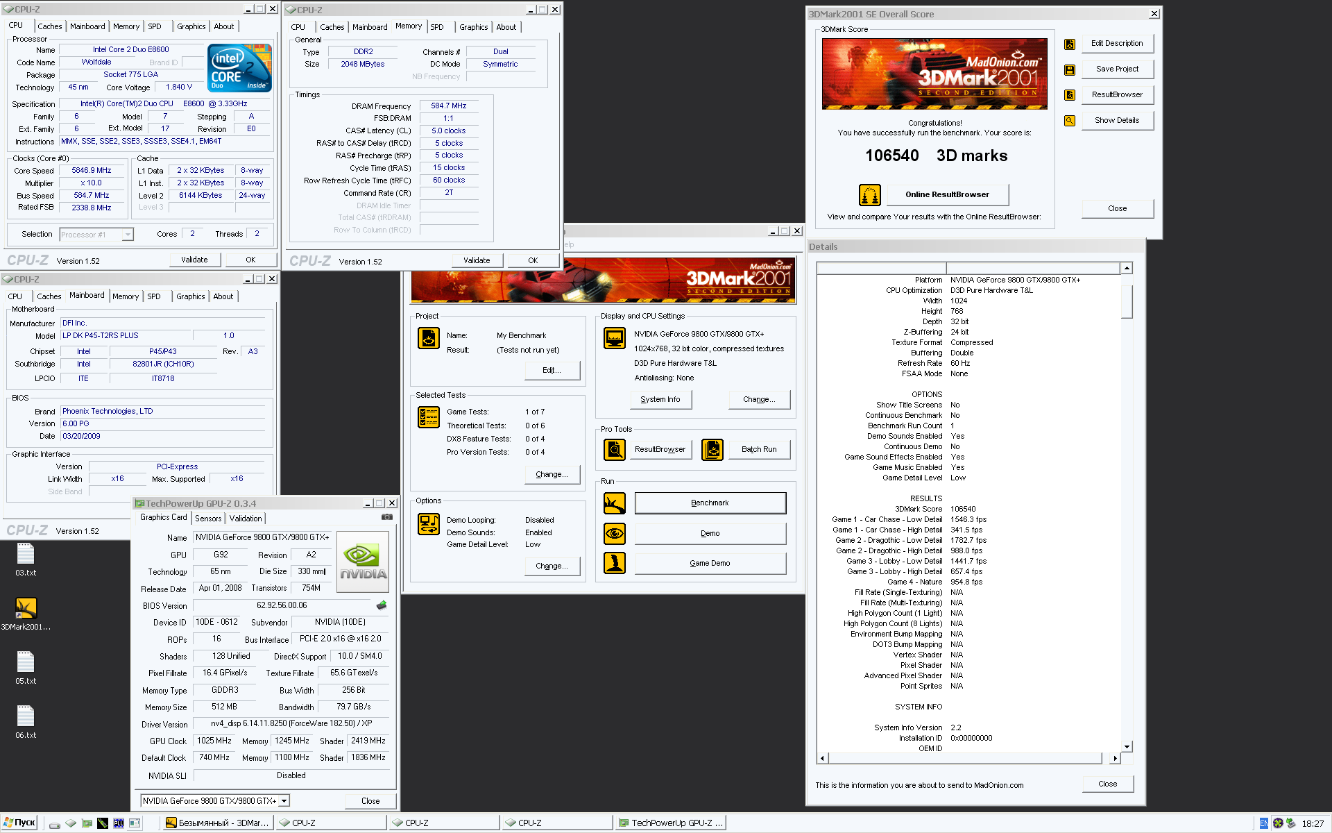1332x833 pixels.
Task: Click the Options demo looping icon
Action: (429, 524)
